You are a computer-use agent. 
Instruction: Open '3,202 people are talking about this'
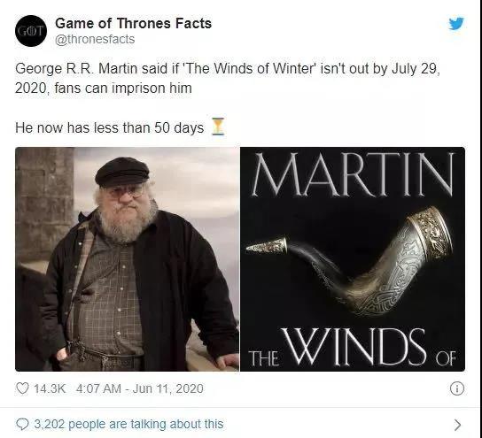pyautogui.click(x=128, y=424)
